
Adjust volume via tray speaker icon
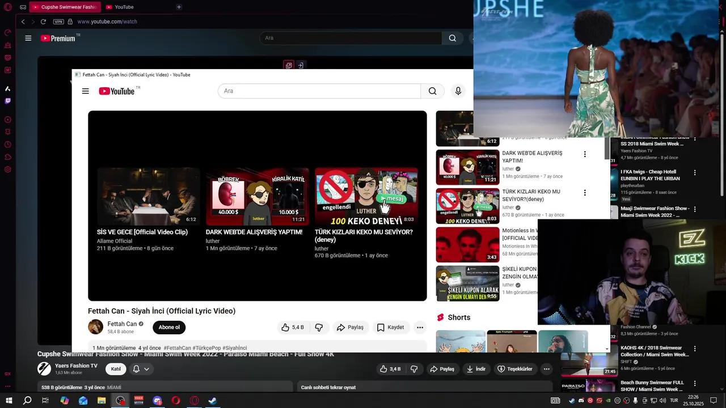click(x=662, y=401)
